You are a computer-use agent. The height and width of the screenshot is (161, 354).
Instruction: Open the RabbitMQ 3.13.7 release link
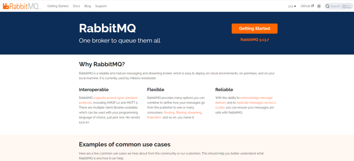255,40
